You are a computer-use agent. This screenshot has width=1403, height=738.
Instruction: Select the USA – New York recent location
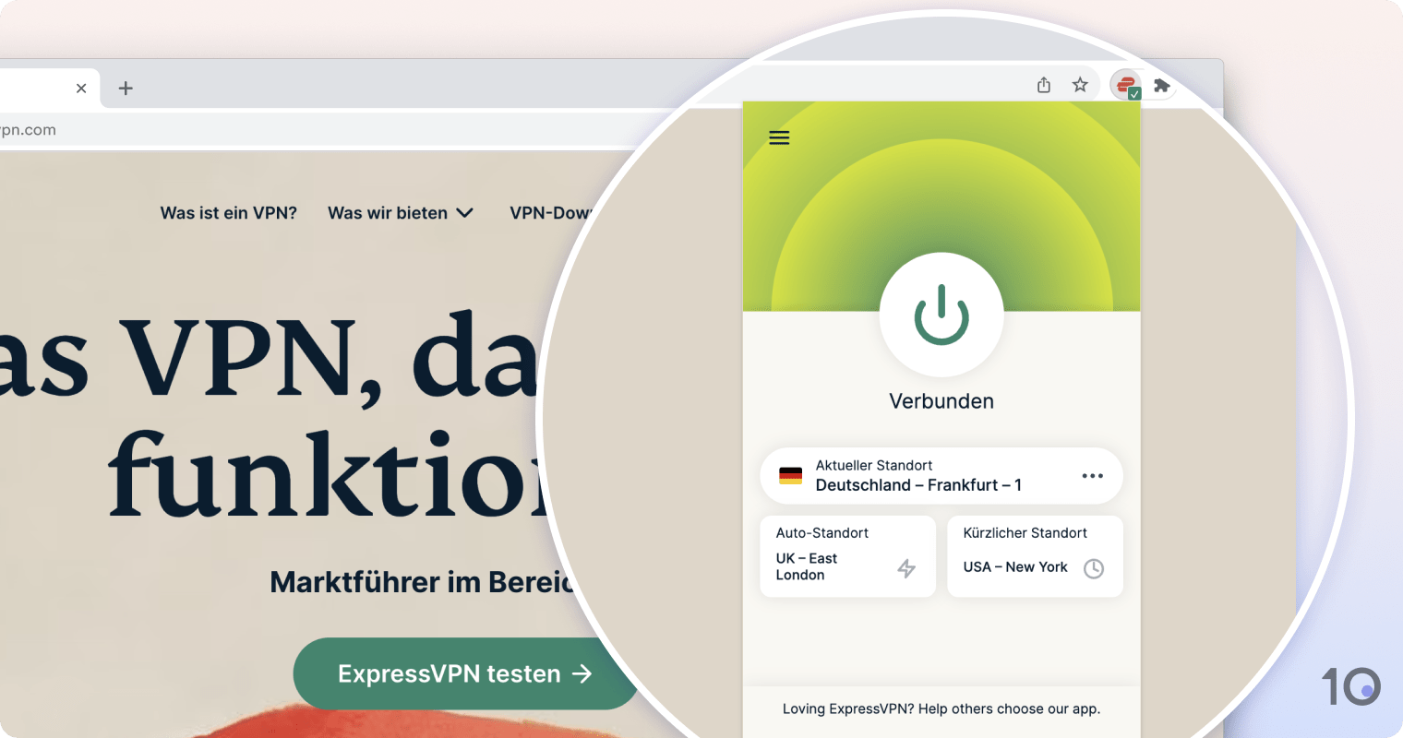tap(1014, 566)
